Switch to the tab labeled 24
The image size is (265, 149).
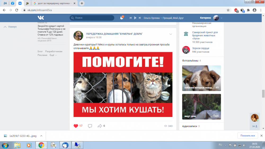(x=5, y=3)
